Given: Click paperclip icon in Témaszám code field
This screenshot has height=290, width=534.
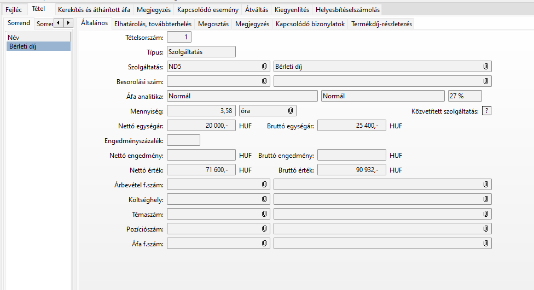Looking at the screenshot, I should click(x=264, y=214).
